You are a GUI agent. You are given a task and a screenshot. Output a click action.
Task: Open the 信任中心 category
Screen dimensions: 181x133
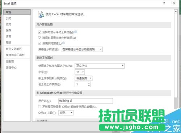point(11,68)
